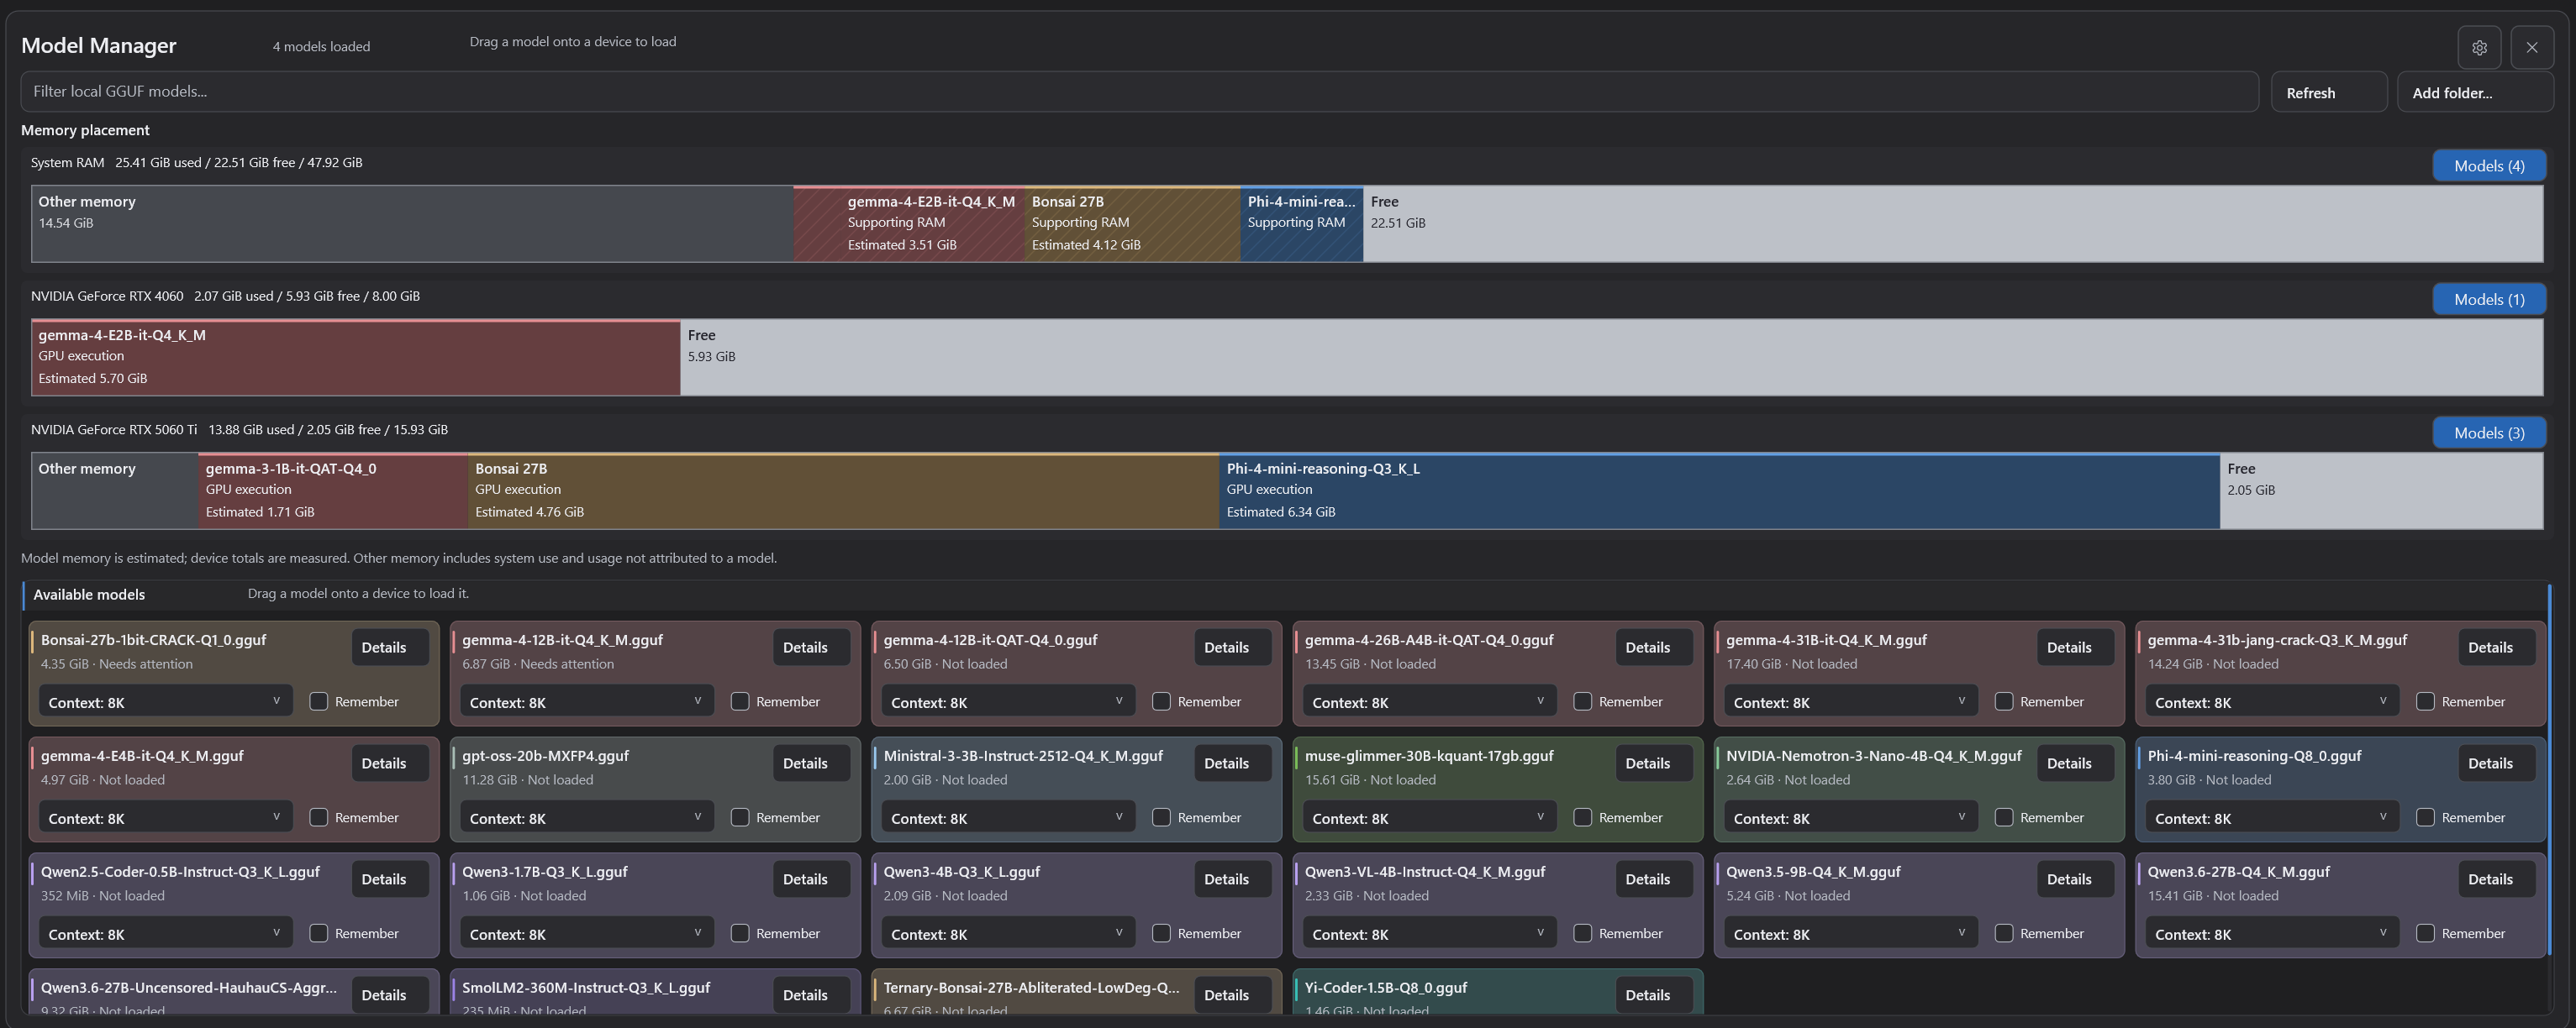The width and height of the screenshot is (2576, 1028).
Task: Toggle Remember for gemma-4-12B-it-Q4_K_M.gguf
Action: point(740,701)
